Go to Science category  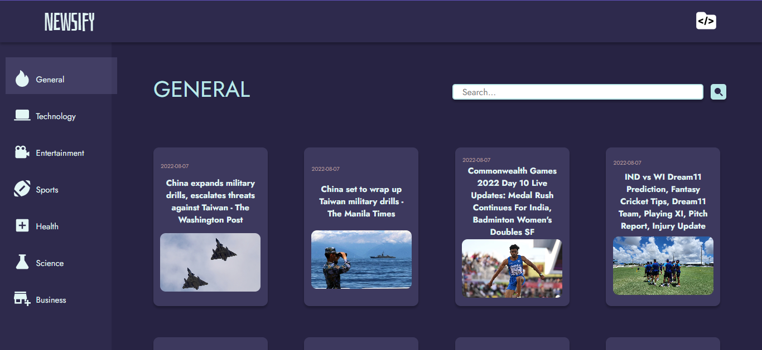[x=50, y=263]
